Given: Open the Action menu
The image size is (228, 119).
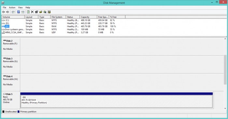Looking at the screenshot, I should [x=12, y=7].
